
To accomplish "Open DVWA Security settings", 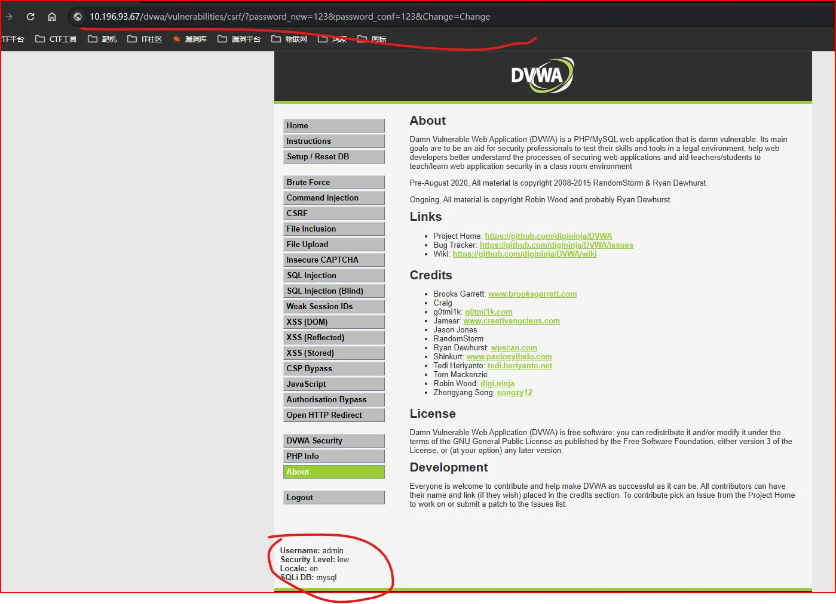I will click(333, 440).
